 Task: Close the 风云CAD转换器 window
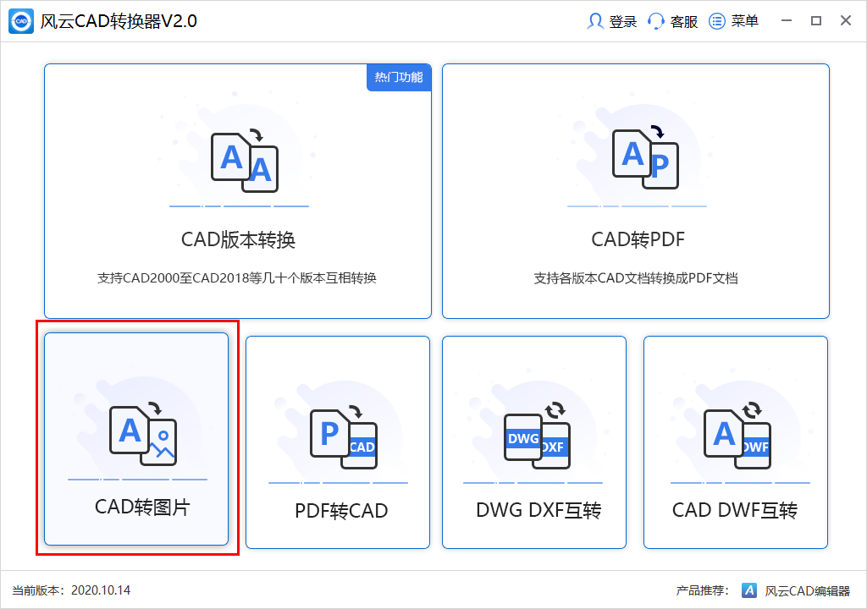click(x=846, y=20)
